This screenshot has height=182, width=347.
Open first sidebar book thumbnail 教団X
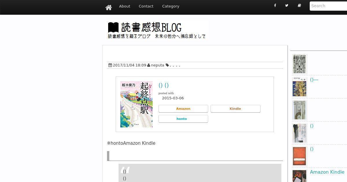pyautogui.click(x=299, y=64)
